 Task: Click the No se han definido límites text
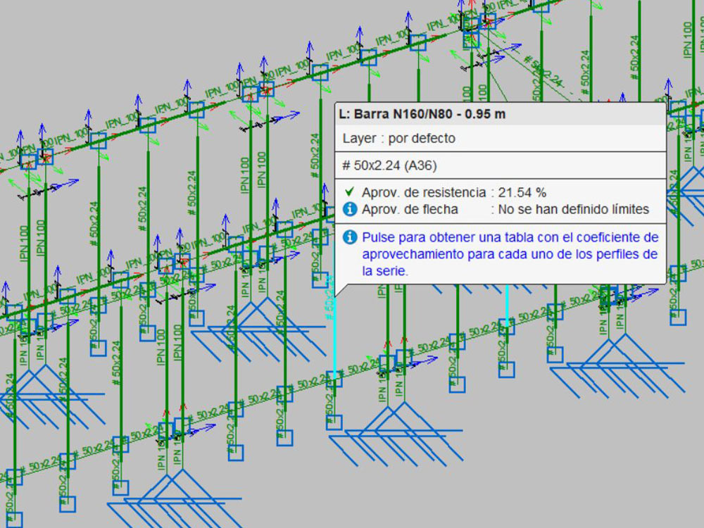[573, 209]
